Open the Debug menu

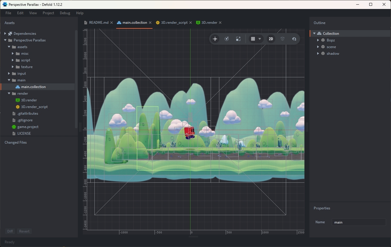coord(64,13)
